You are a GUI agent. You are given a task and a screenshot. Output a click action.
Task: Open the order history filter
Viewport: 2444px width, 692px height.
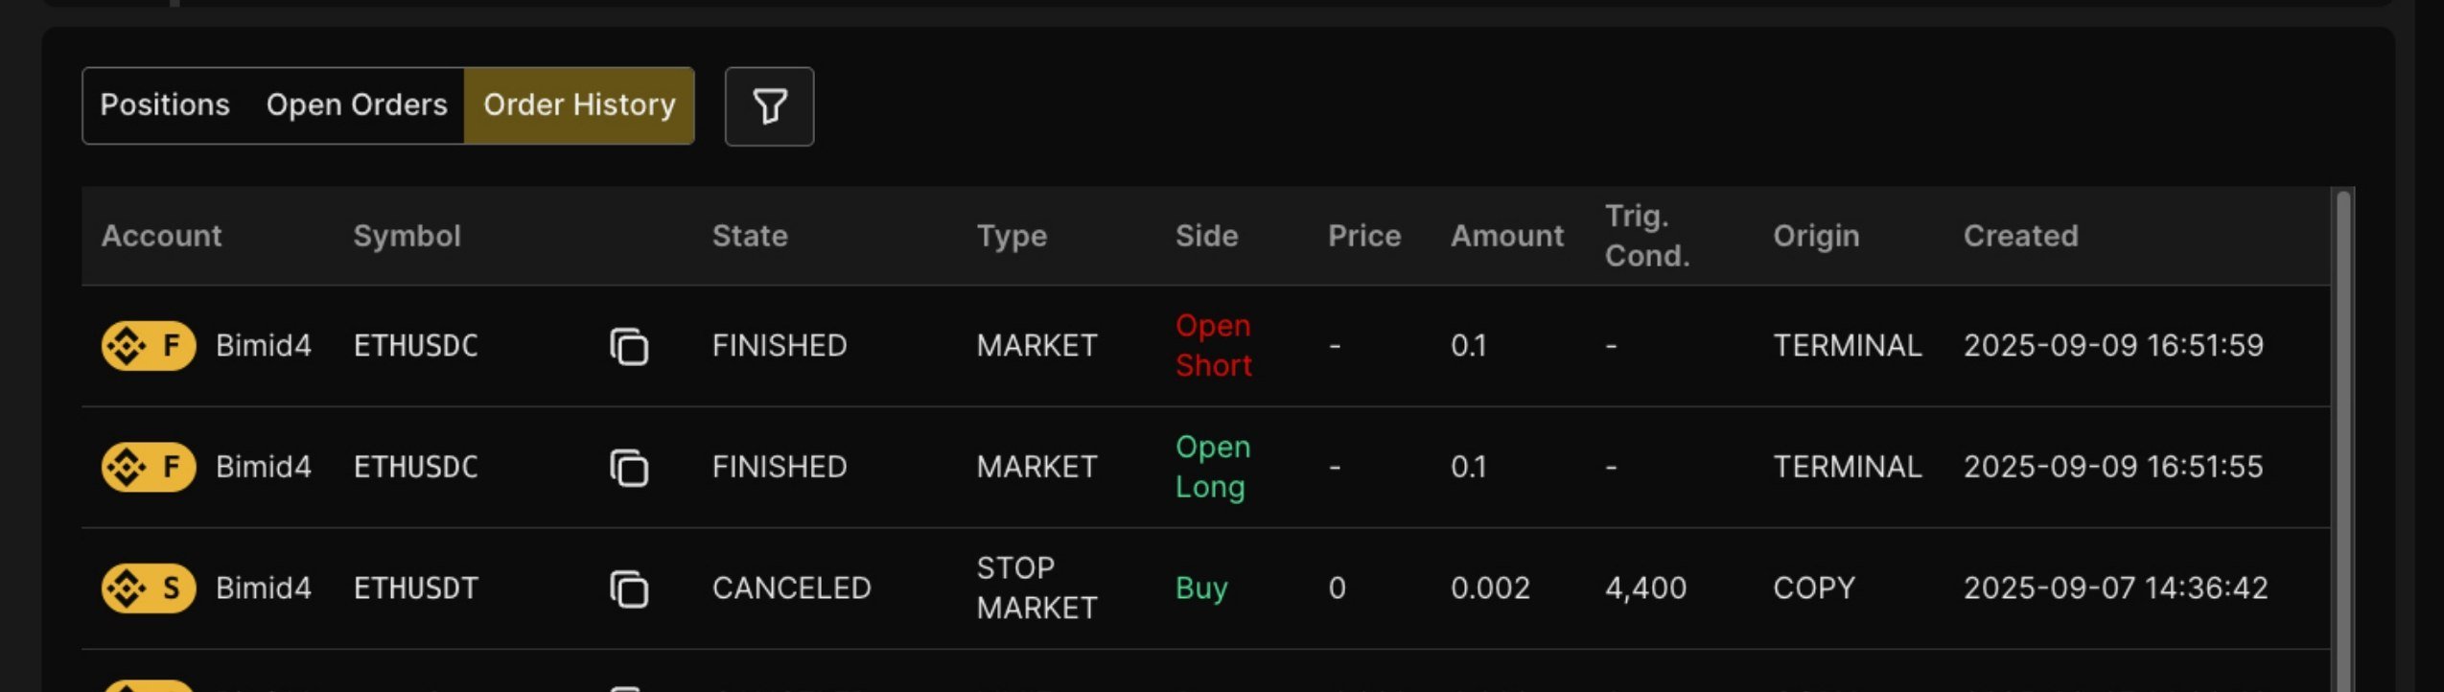coord(769,106)
